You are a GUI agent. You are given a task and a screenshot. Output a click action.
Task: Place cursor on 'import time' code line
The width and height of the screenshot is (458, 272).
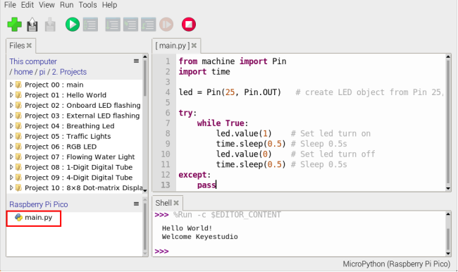click(204, 72)
